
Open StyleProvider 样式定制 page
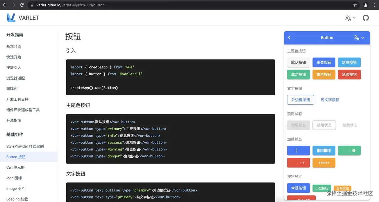click(25, 146)
